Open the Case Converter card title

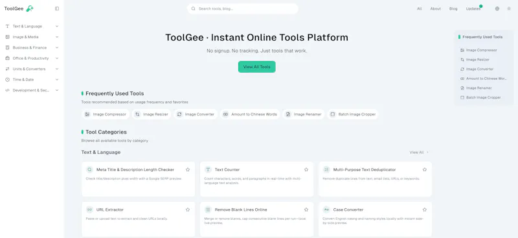348,209
